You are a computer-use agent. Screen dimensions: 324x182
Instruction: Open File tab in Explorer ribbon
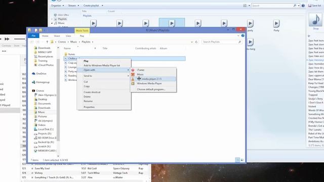[x=33, y=36]
